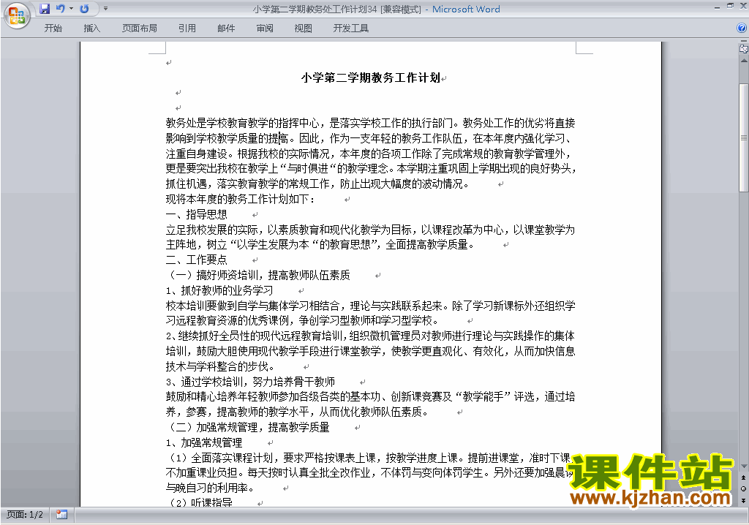The width and height of the screenshot is (749, 525).
Task: Go to the previous page with the double-up arrow
Action: (743, 477)
